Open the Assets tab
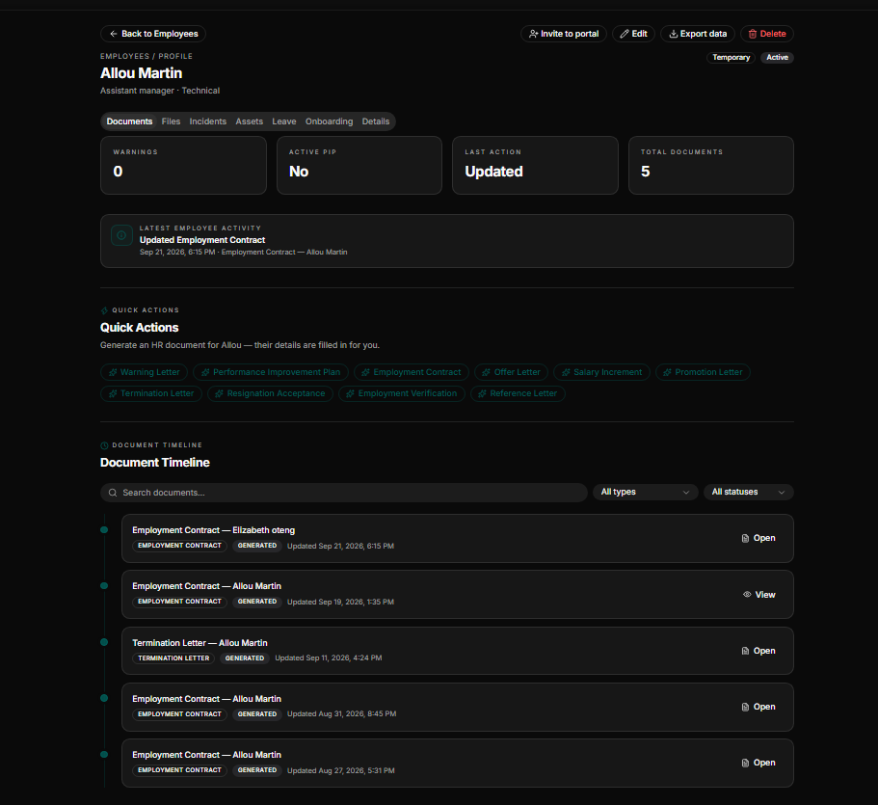 pos(250,121)
